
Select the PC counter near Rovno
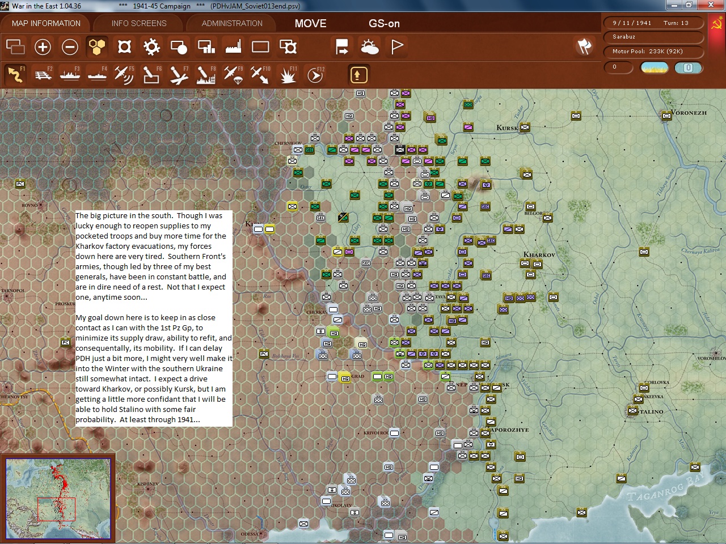coord(20,184)
